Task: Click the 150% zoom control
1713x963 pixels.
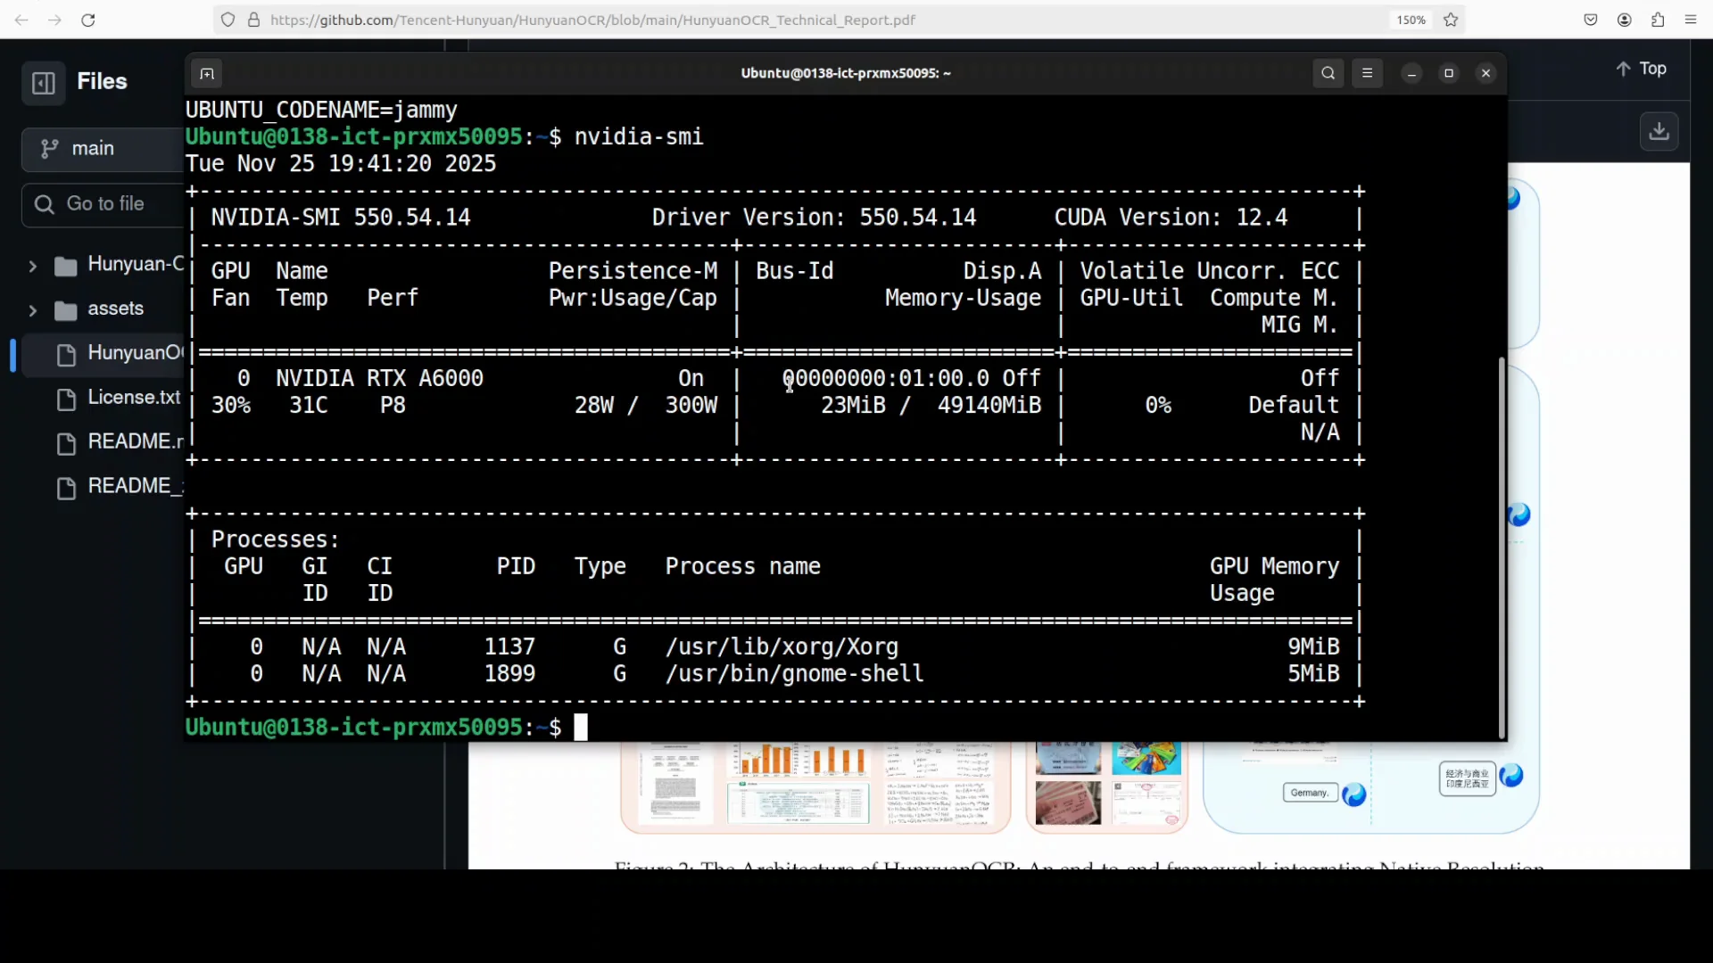Action: [x=1411, y=20]
